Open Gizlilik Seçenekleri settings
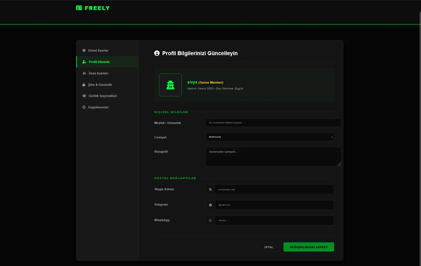This screenshot has width=421, height=266. coord(107,96)
